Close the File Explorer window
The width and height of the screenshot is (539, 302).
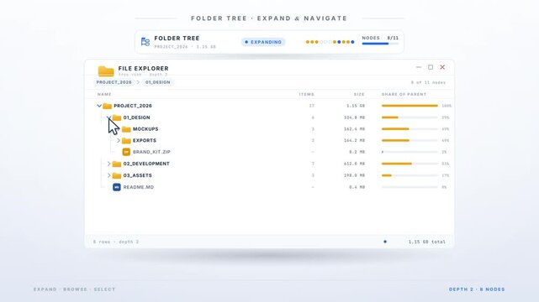[x=442, y=67]
